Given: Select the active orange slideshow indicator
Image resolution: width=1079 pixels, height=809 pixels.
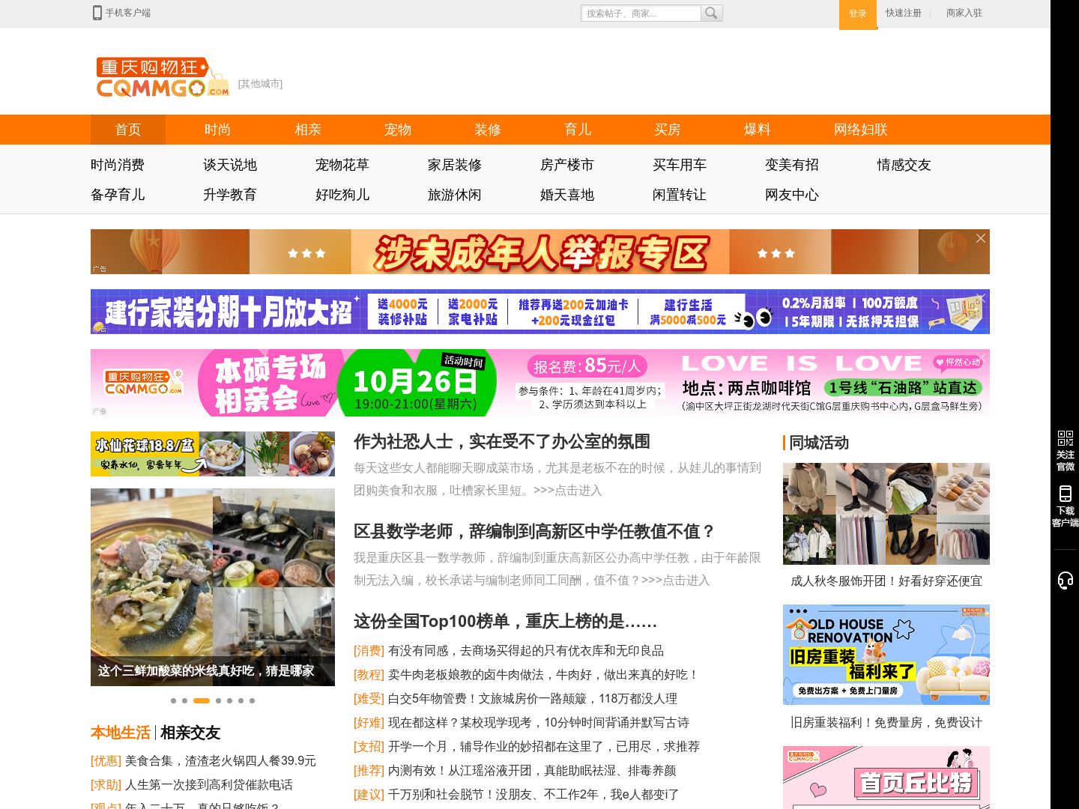Looking at the screenshot, I should 202,700.
